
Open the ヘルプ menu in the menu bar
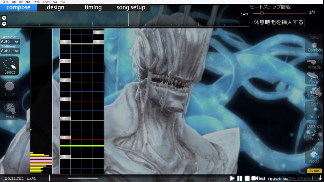63,2
